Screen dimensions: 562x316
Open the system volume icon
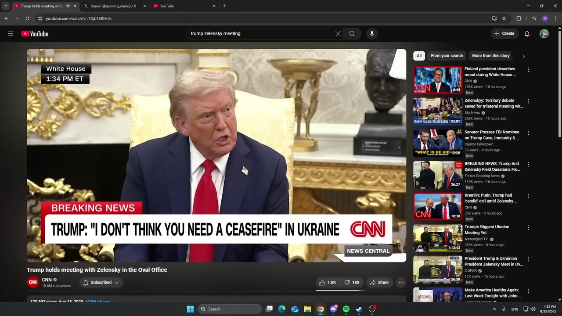click(x=533, y=309)
